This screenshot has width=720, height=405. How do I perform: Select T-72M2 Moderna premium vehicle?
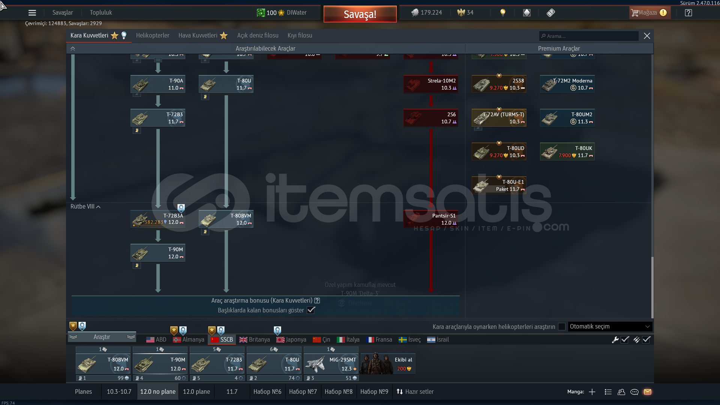pos(567,84)
